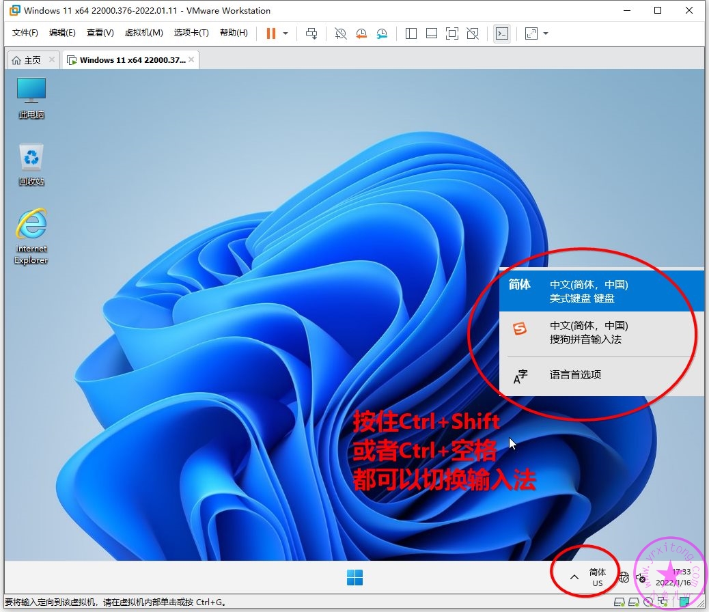Open the 虚拟机(M) menu
Viewport: 709px width, 612px height.
click(144, 33)
